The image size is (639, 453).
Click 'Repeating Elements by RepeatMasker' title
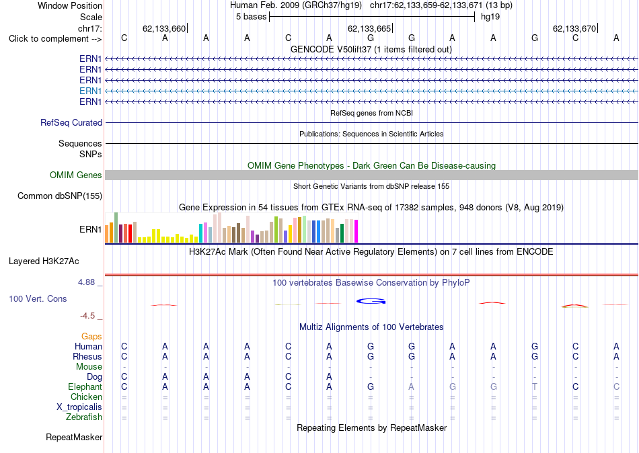[371, 427]
